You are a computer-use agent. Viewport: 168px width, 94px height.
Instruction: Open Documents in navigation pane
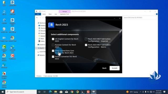click(42, 31)
